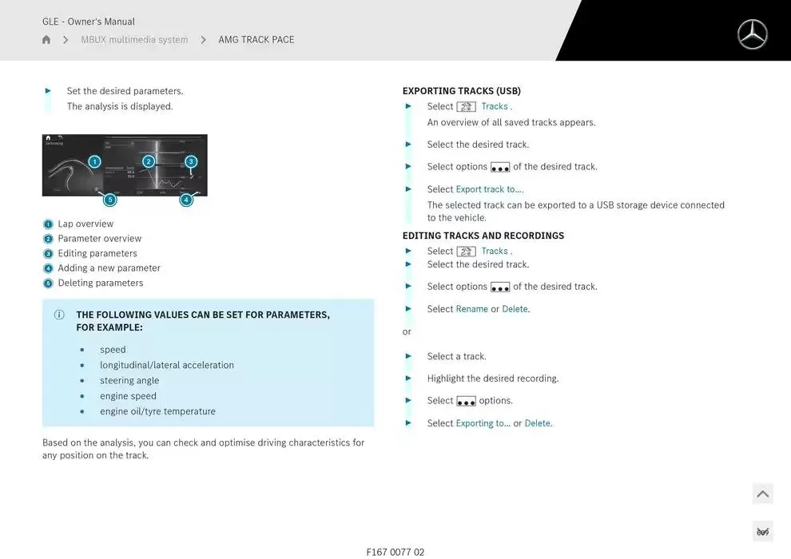Viewport: 791px width, 559px height.
Task: Click the Rename link
Action: pyautogui.click(x=471, y=309)
